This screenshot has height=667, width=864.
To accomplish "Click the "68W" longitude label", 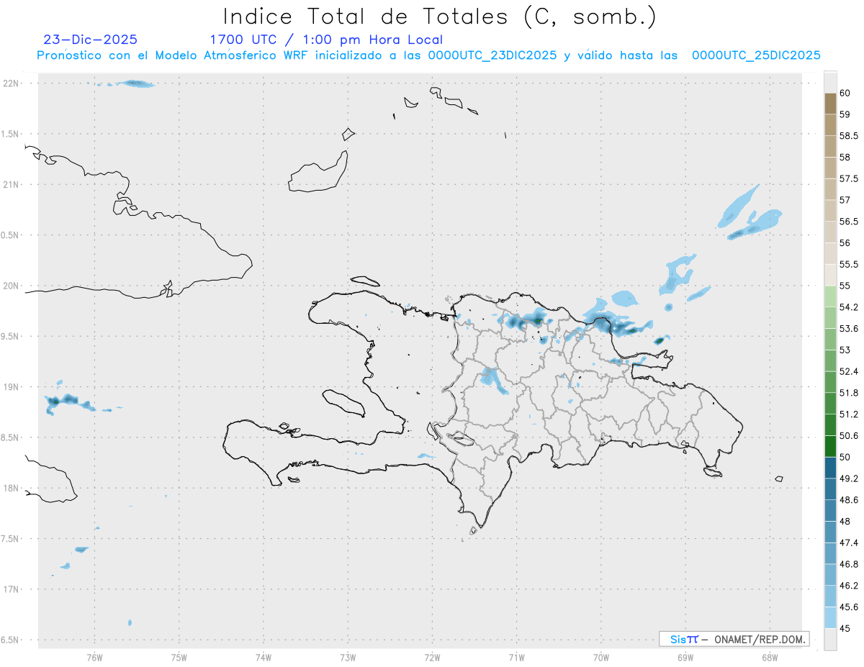I will (x=770, y=657).
